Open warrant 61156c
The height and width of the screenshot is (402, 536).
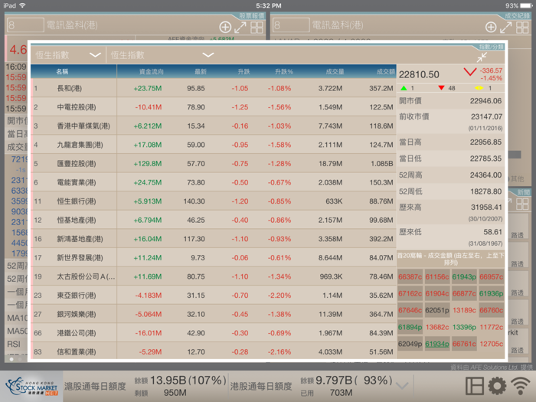[x=437, y=277]
